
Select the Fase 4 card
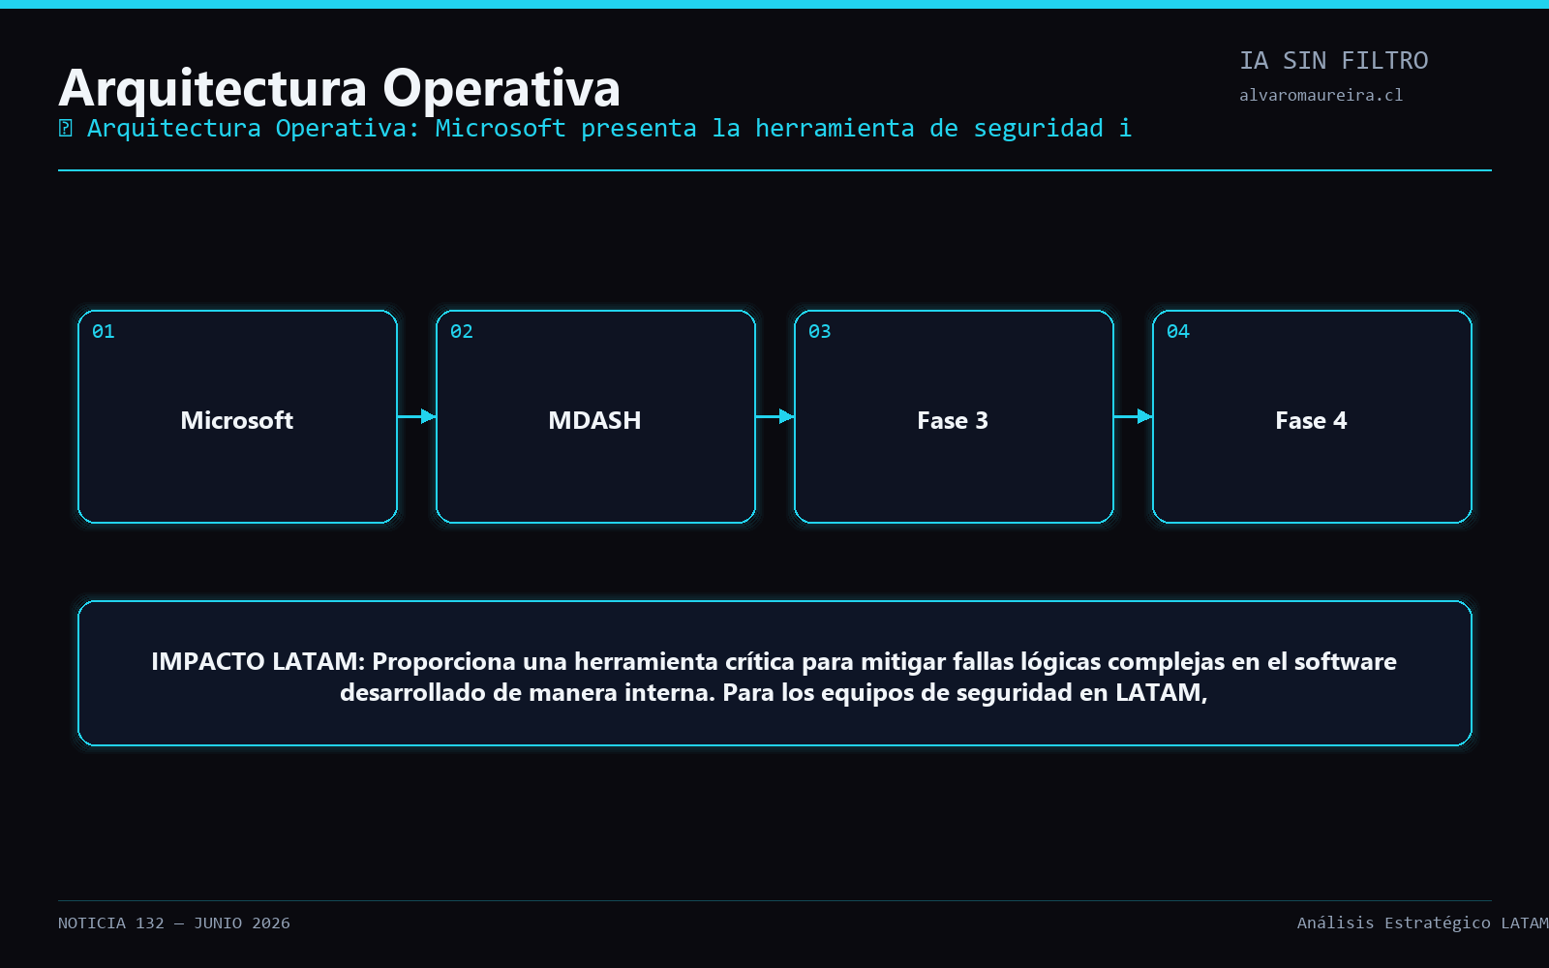pyautogui.click(x=1312, y=416)
